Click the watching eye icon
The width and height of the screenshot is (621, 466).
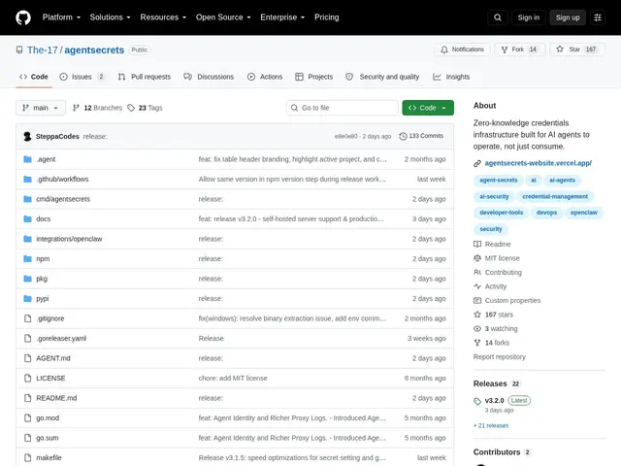pyautogui.click(x=477, y=328)
